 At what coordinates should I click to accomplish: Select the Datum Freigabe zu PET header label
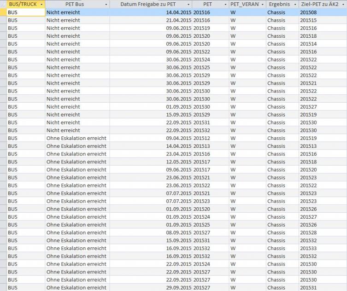(x=148, y=4)
